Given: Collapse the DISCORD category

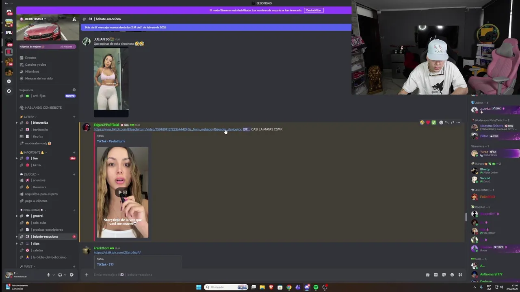Looking at the screenshot, I should click(x=30, y=174).
